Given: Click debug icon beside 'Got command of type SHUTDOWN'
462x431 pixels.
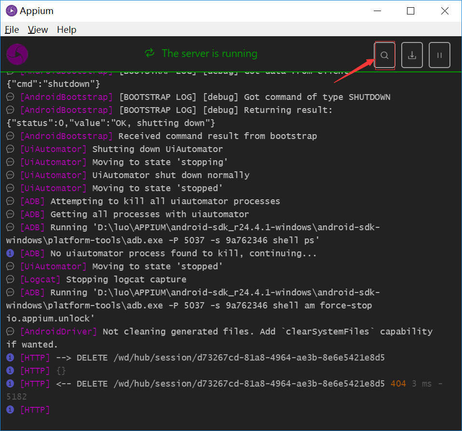Looking at the screenshot, I should 10,97.
